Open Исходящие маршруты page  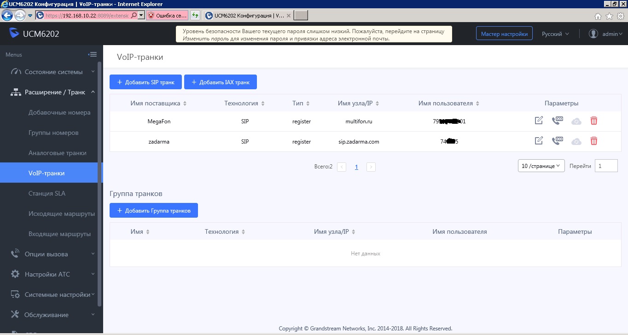click(62, 214)
